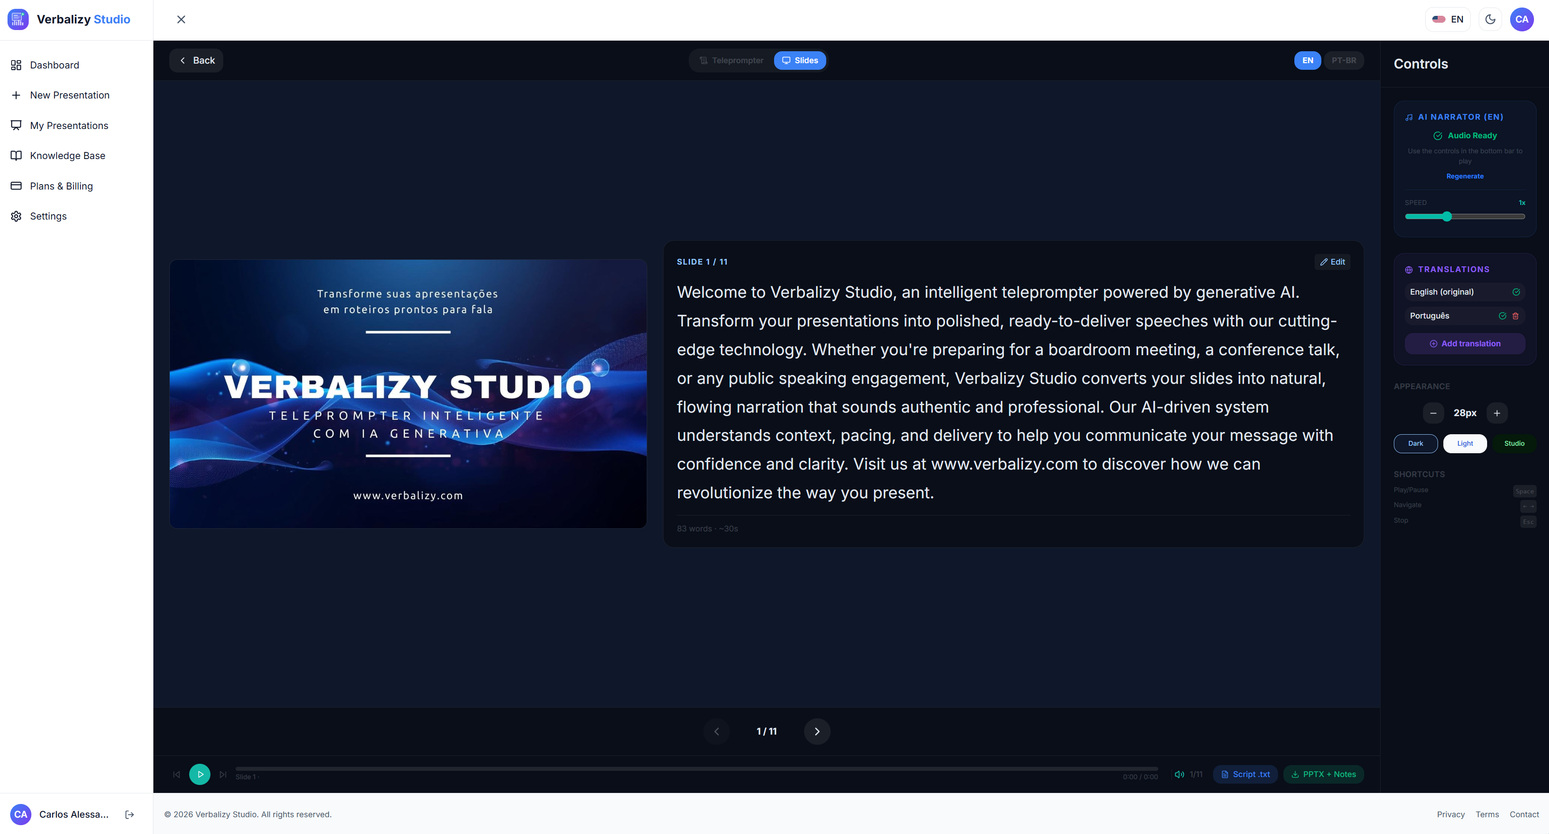Skip to next audio track
This screenshot has height=834, width=1549.
click(223, 774)
